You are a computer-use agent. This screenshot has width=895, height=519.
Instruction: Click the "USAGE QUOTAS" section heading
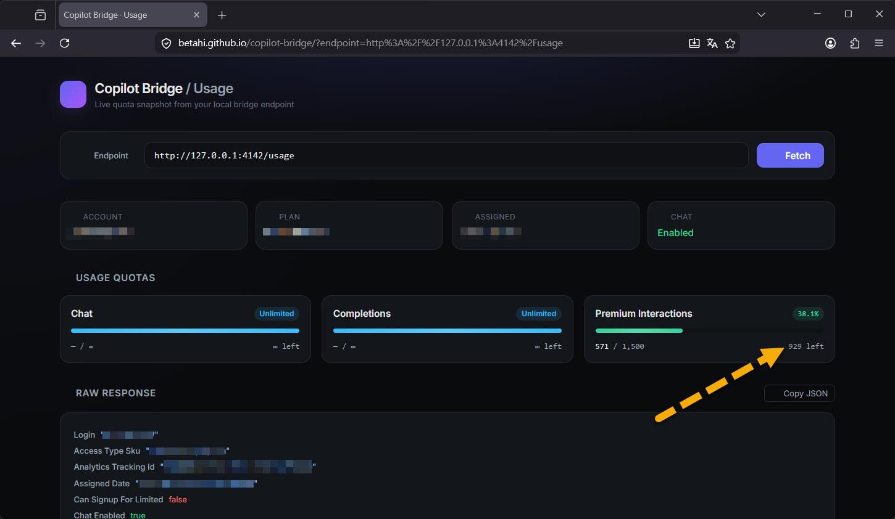(x=115, y=278)
